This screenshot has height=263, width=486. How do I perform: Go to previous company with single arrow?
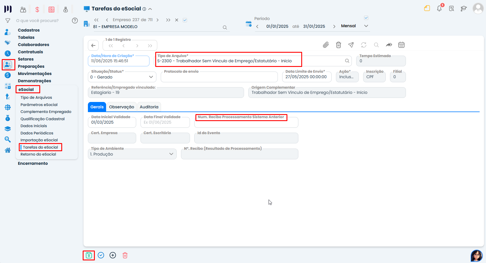(107, 20)
